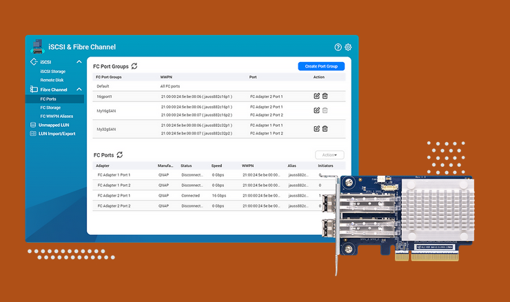
Task: Click the Status column header
Action: click(x=186, y=165)
